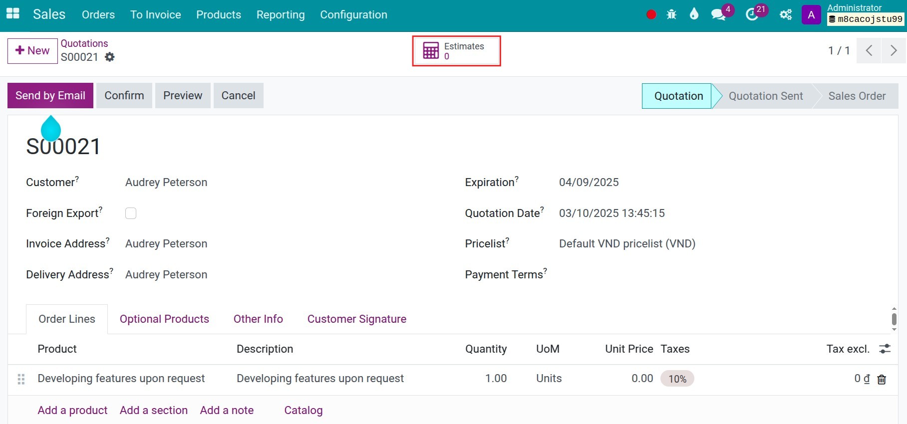
Task: Click Add a product link
Action: [72, 410]
